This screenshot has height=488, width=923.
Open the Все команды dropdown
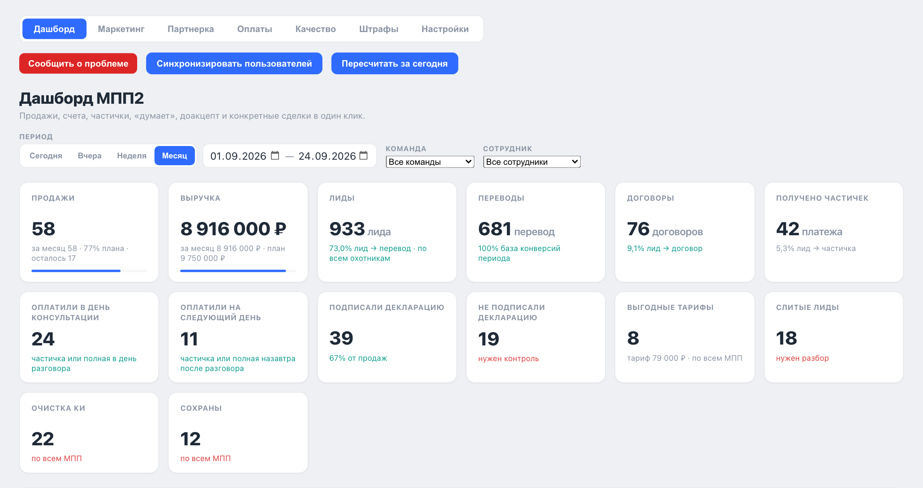pyautogui.click(x=430, y=162)
